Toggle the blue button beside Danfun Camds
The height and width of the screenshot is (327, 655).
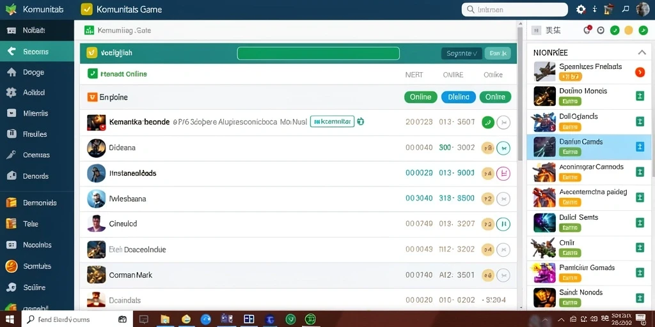(640, 146)
